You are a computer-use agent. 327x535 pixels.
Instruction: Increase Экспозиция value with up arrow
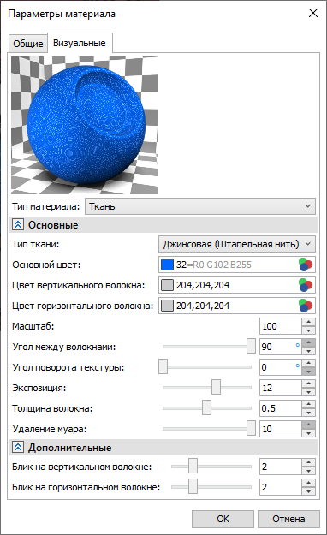308,383
